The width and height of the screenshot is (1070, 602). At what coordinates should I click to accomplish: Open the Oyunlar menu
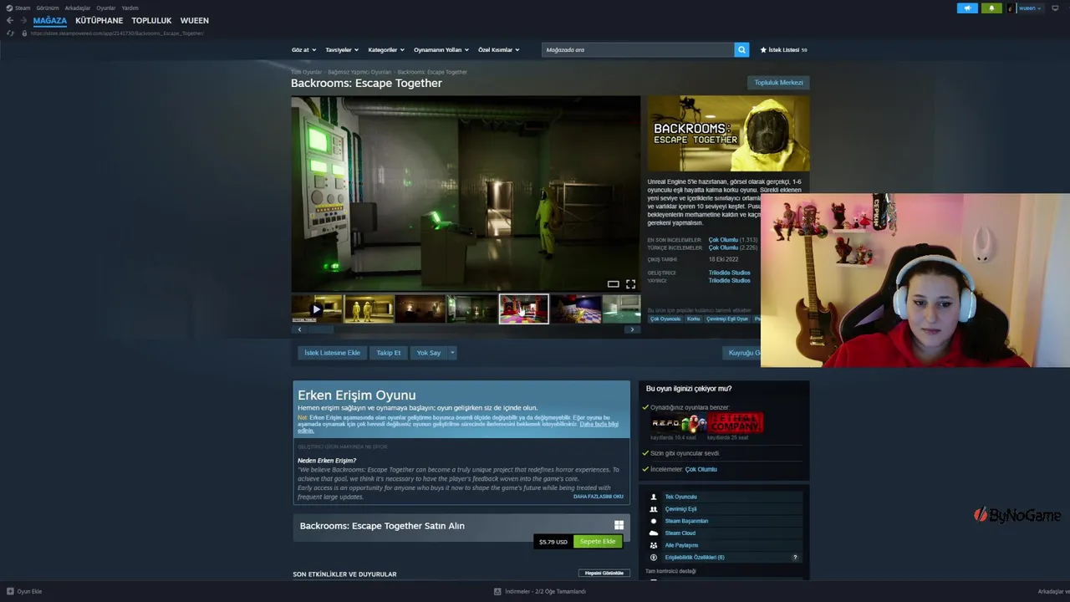click(x=106, y=8)
